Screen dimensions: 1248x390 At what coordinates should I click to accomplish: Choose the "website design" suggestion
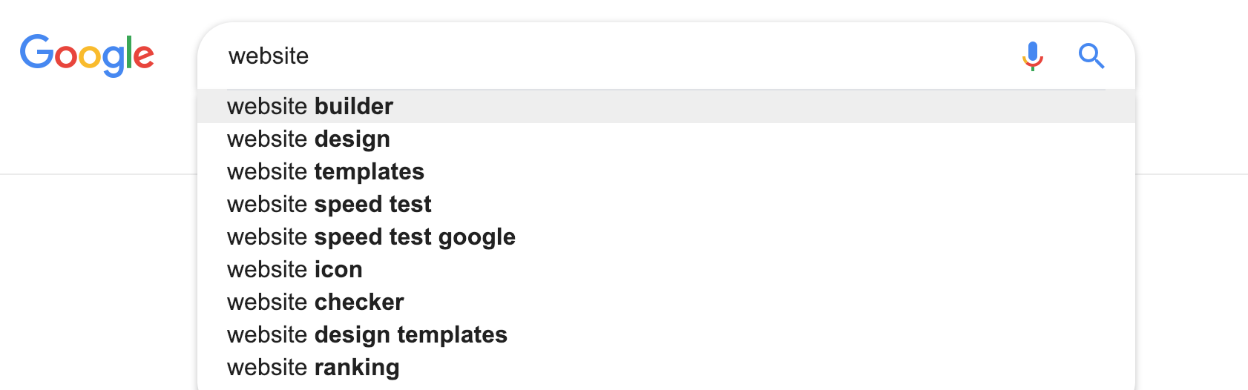(x=309, y=139)
